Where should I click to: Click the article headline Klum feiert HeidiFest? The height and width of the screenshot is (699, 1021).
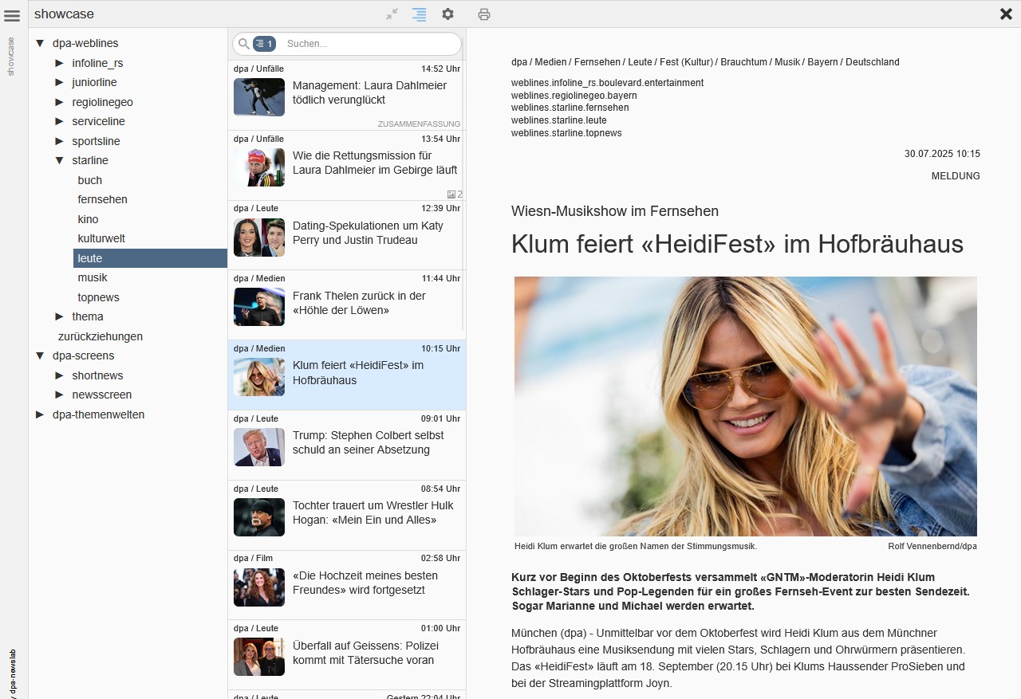click(x=737, y=244)
